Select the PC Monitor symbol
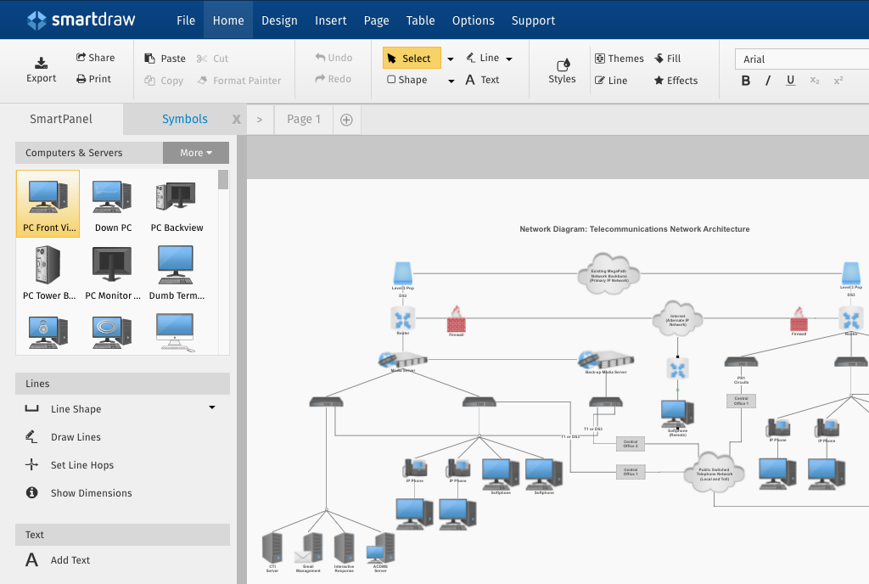Screen dimensions: 869x584 pyautogui.click(x=113, y=272)
